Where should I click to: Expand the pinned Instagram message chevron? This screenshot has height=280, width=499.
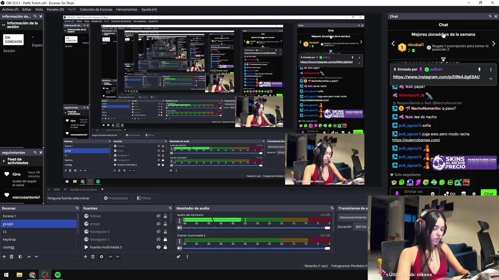point(491,79)
